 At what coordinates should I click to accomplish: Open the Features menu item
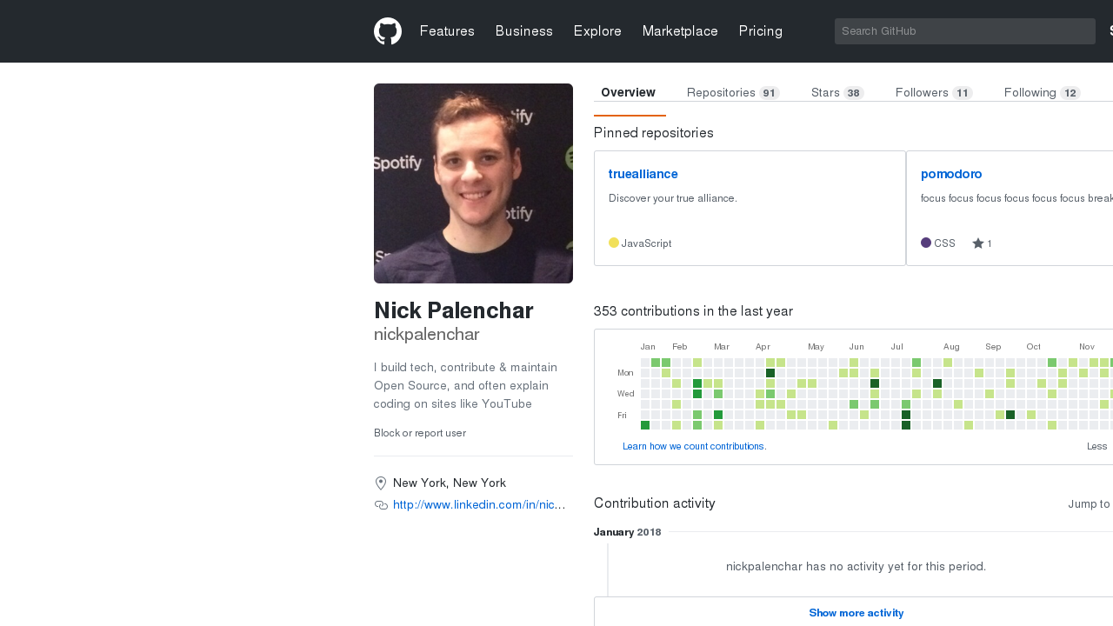tap(447, 31)
